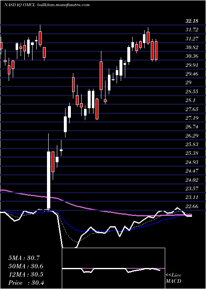Click inside the Live MACD inset panel
This screenshot has height=289, width=206.
[113, 268]
